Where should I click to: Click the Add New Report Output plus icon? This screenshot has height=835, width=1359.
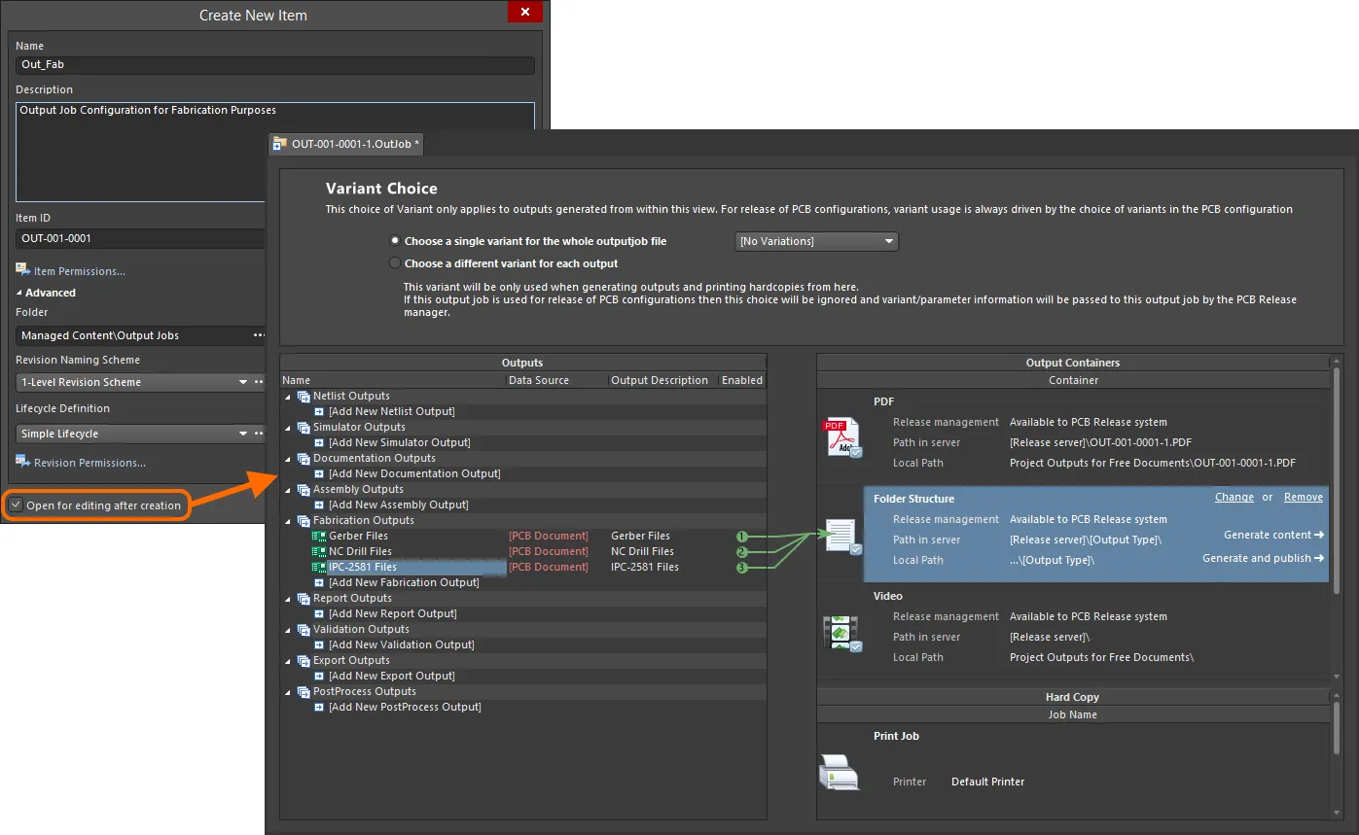pos(319,614)
